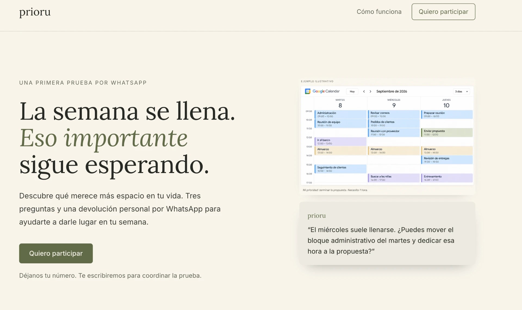The image size is (522, 310).
Task: Open the green Enviar propuesta event
Action: coord(447,133)
